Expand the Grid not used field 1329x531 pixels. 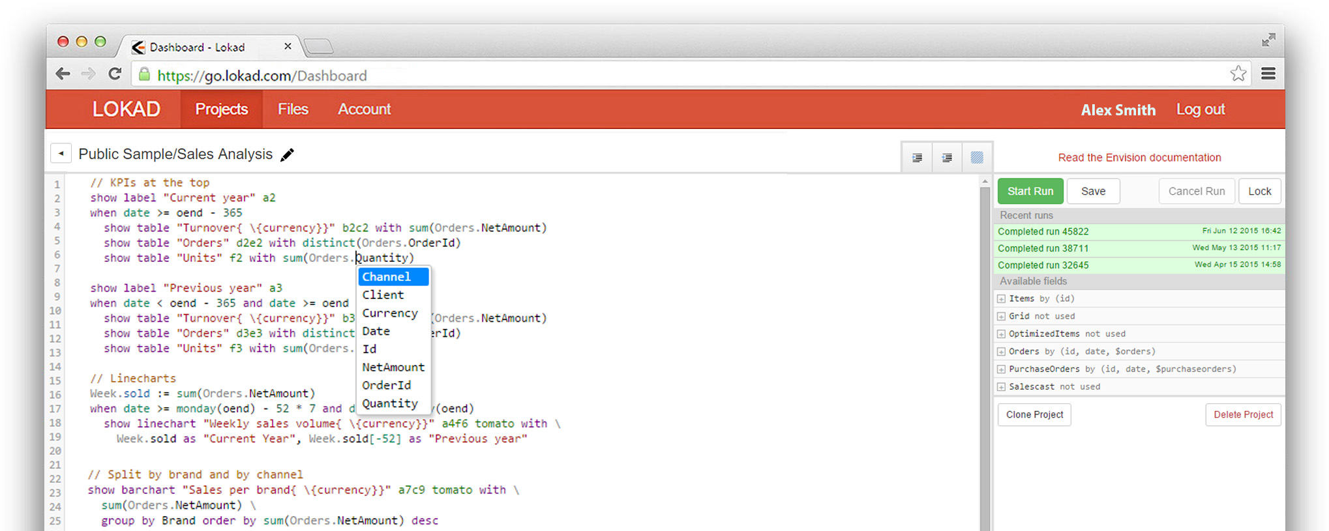1001,317
